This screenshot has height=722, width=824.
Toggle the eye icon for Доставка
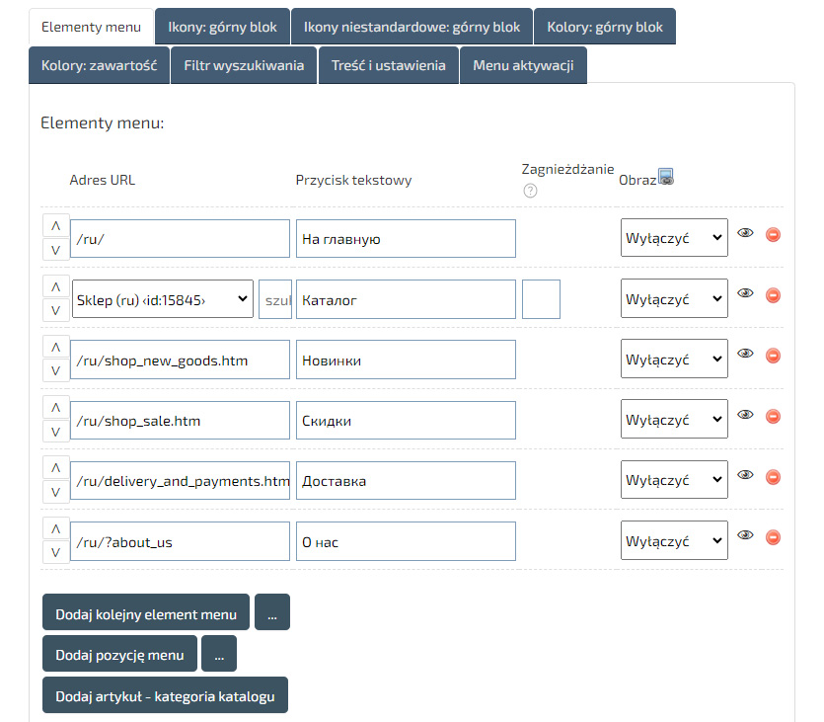coord(745,476)
